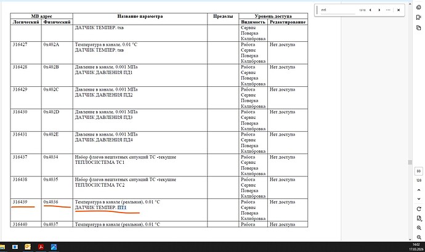Click the vertical scrollbar thumb
The width and height of the screenshot is (425, 252).
[x=410, y=162]
